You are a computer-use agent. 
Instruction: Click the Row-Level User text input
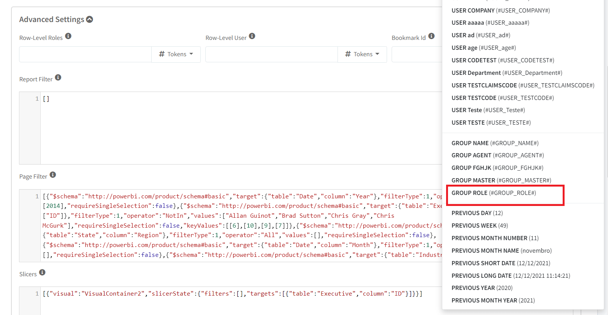(271, 54)
